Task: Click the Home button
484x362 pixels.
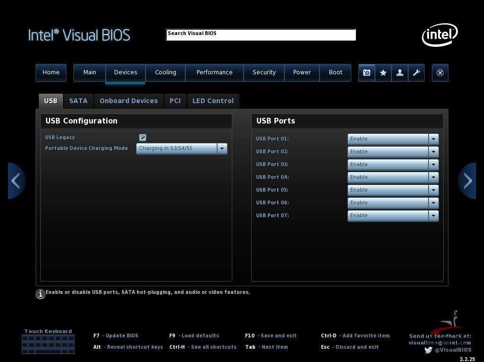Action: click(x=51, y=72)
